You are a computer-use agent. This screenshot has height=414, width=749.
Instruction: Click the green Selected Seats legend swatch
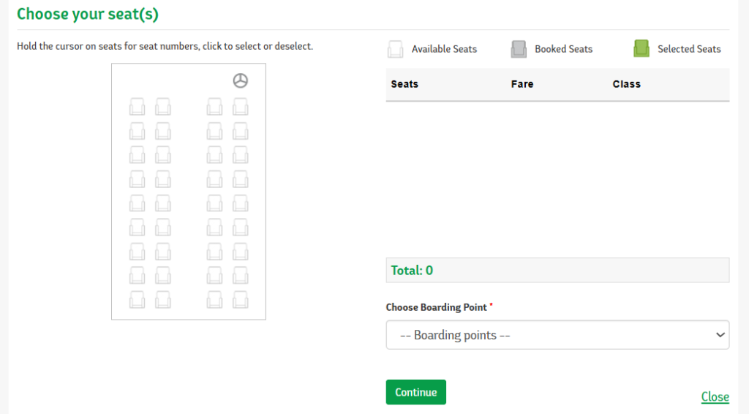click(x=641, y=49)
